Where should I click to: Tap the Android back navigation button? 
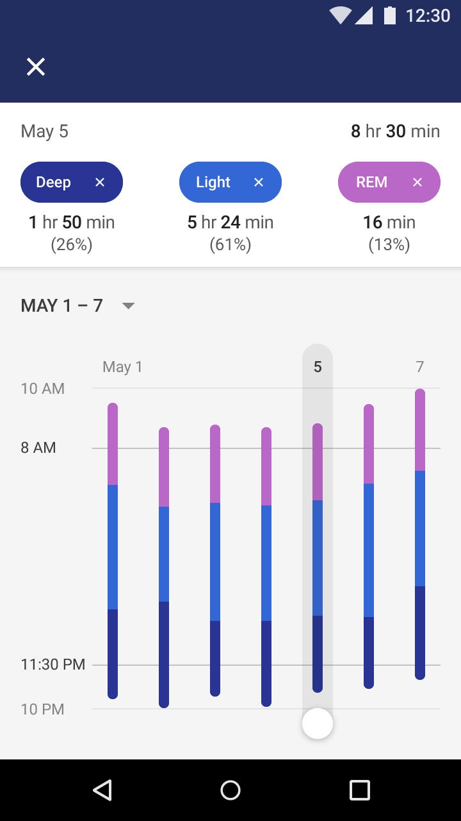(102, 790)
